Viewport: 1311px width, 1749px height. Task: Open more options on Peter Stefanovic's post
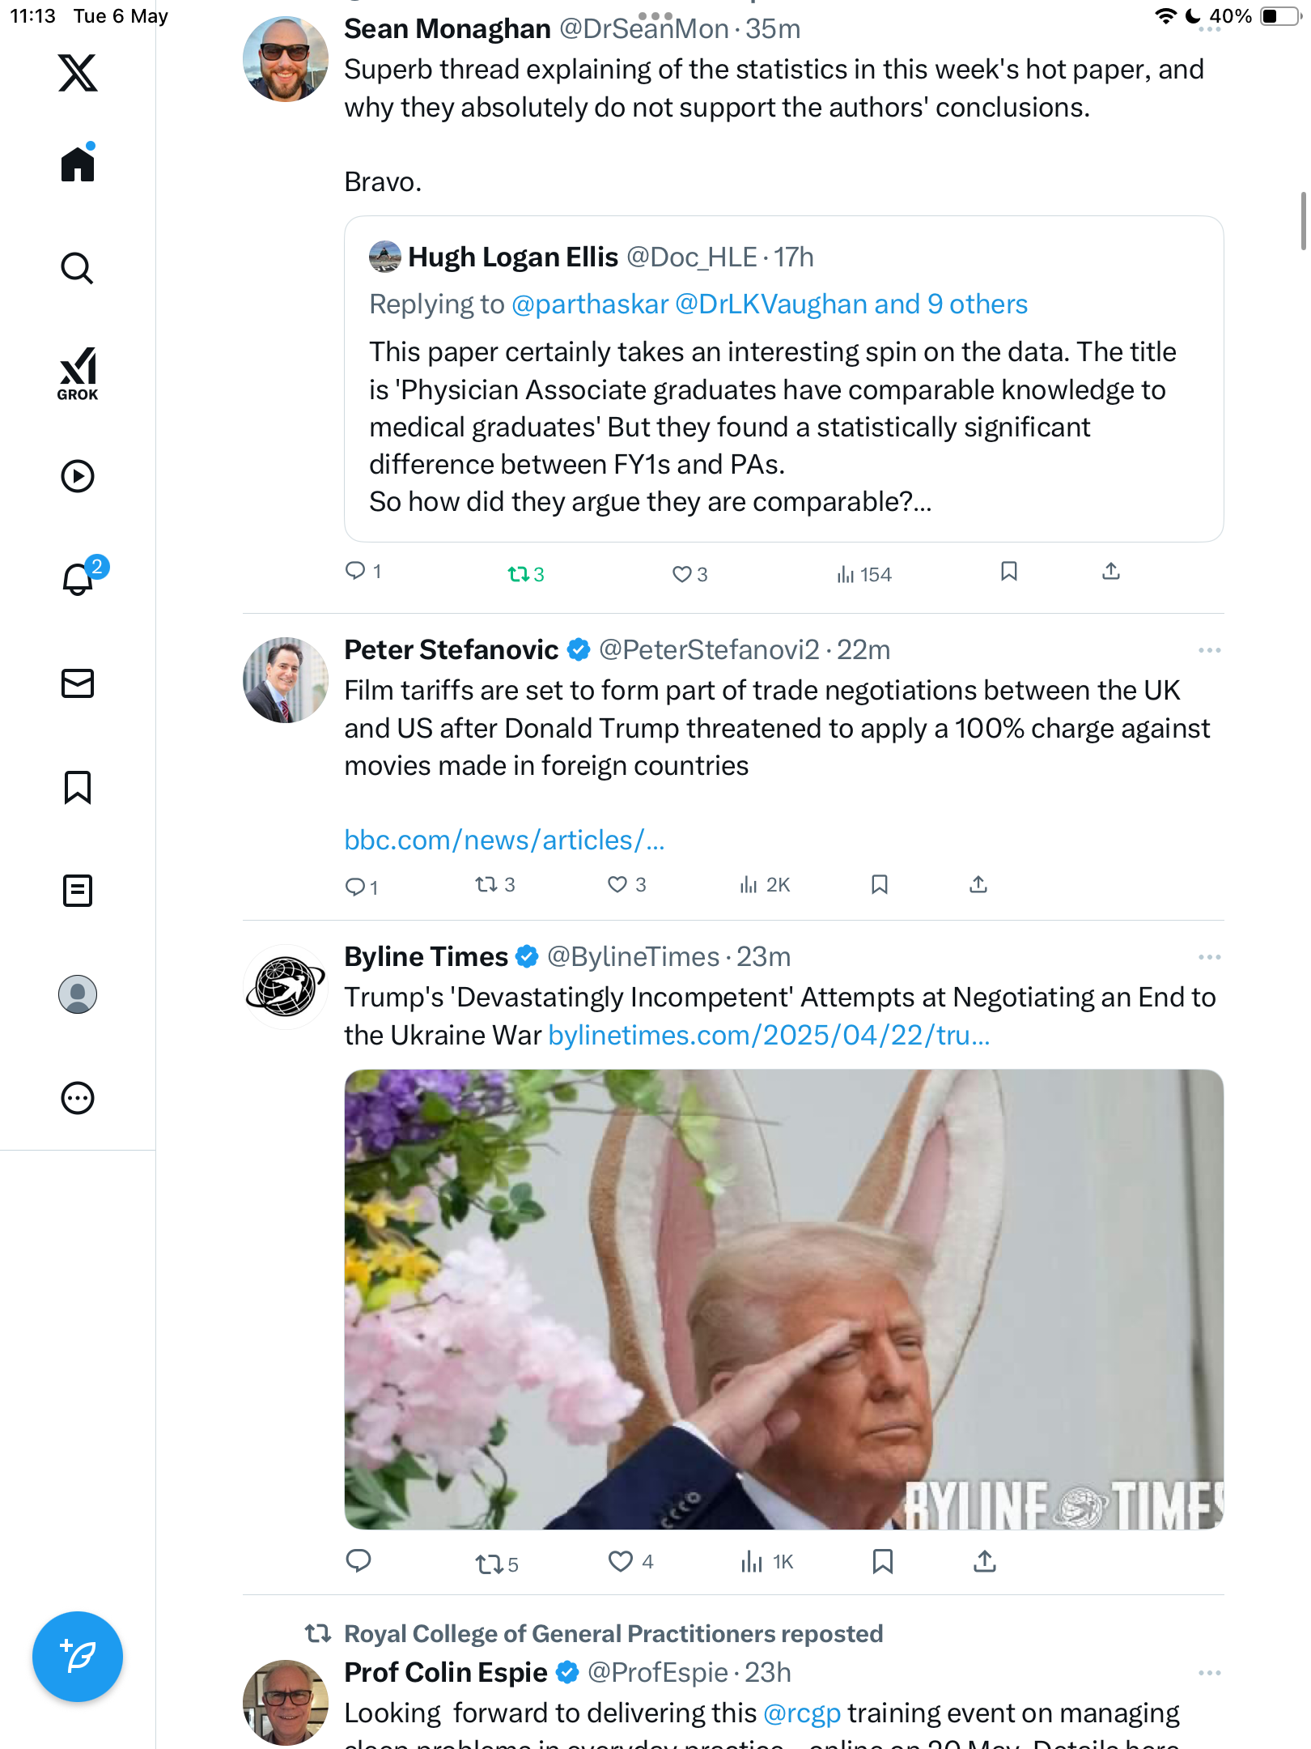click(1209, 650)
